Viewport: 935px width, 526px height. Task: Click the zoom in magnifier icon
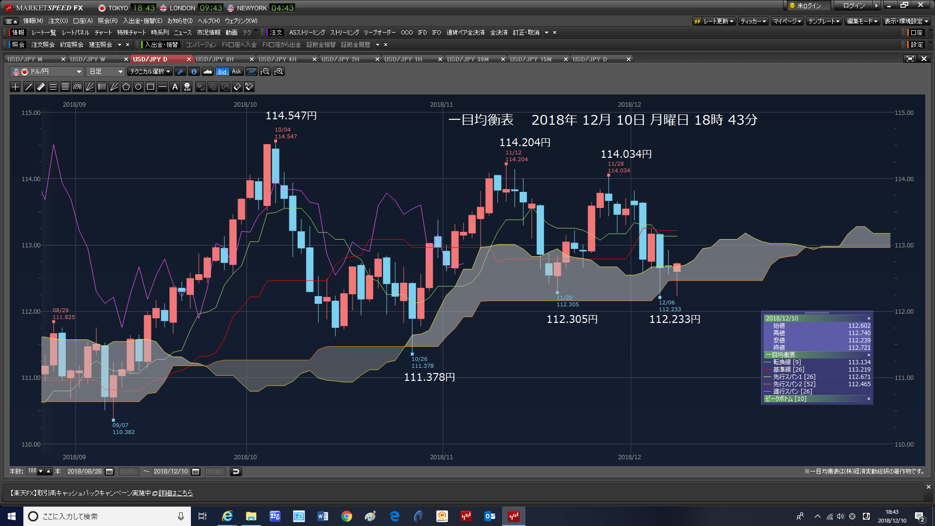coord(279,72)
